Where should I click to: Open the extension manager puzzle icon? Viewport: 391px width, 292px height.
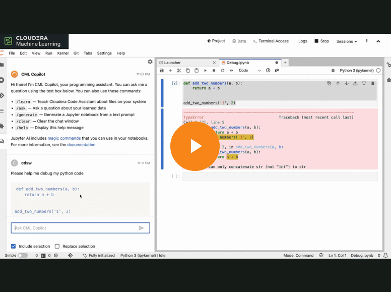coord(2,126)
